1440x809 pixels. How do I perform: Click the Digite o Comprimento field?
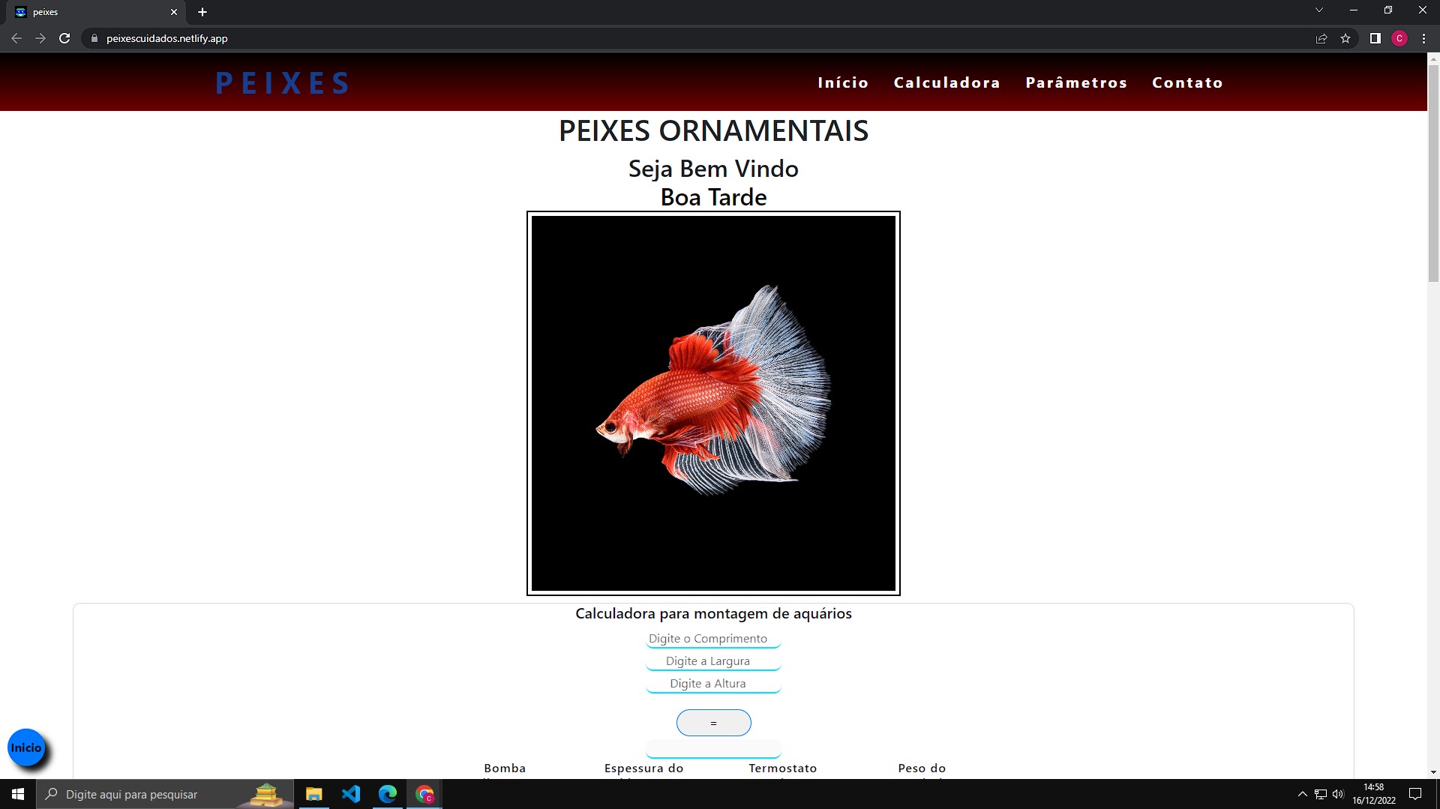(x=713, y=639)
